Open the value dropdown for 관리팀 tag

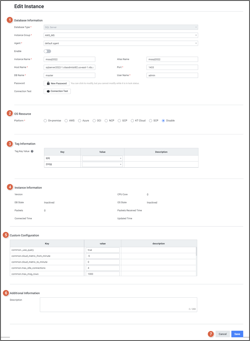point(102,165)
